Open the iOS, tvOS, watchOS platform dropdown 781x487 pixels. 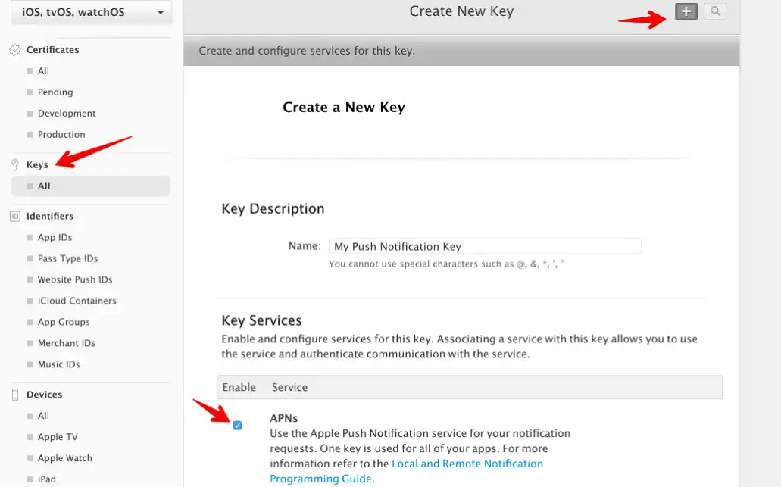[x=86, y=12]
